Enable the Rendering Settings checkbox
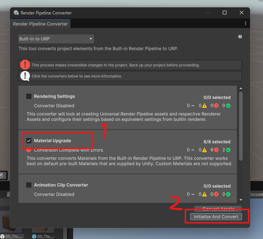The height and width of the screenshot is (239, 263). (29, 96)
